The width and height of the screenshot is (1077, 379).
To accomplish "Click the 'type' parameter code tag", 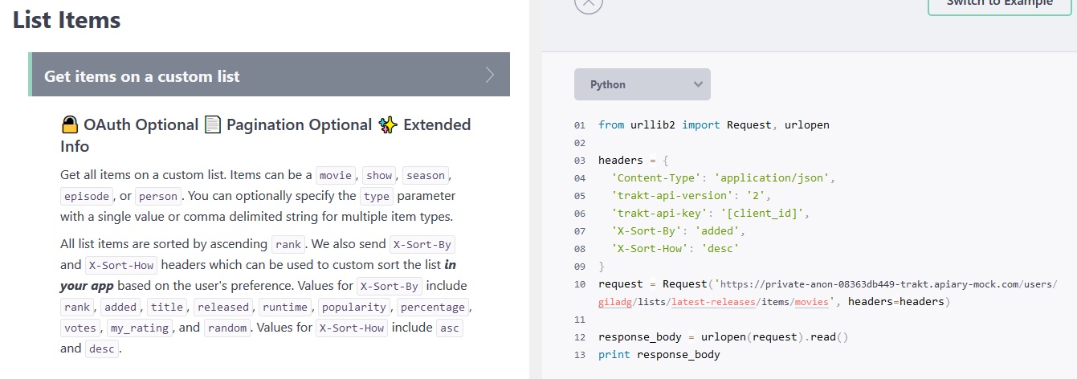I will (x=377, y=196).
